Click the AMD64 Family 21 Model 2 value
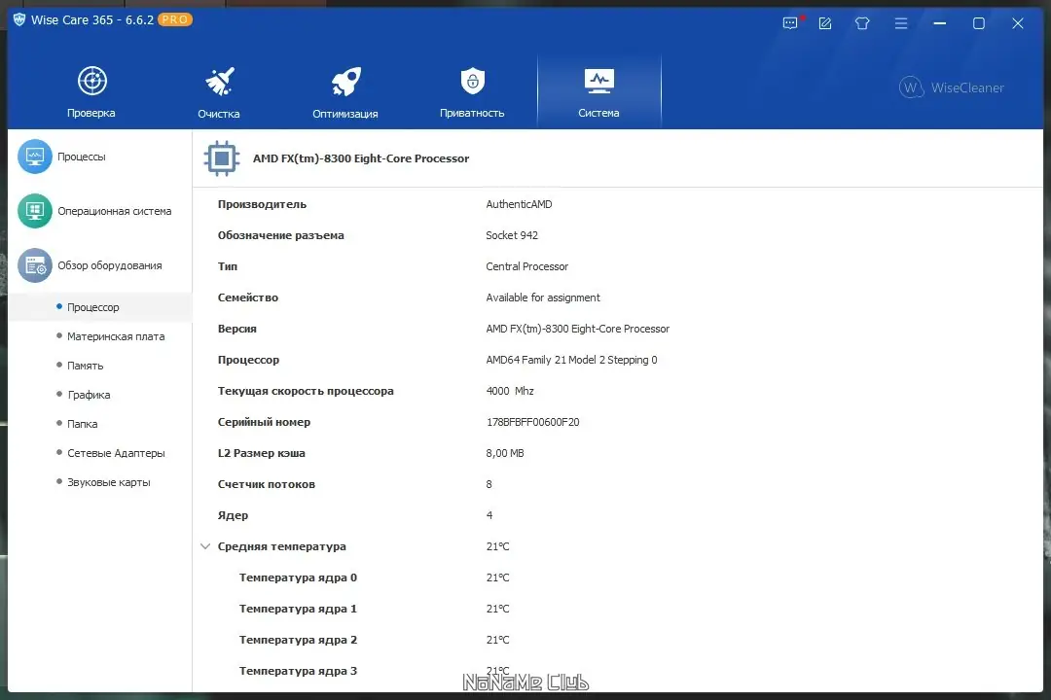The height and width of the screenshot is (700, 1051). (571, 360)
